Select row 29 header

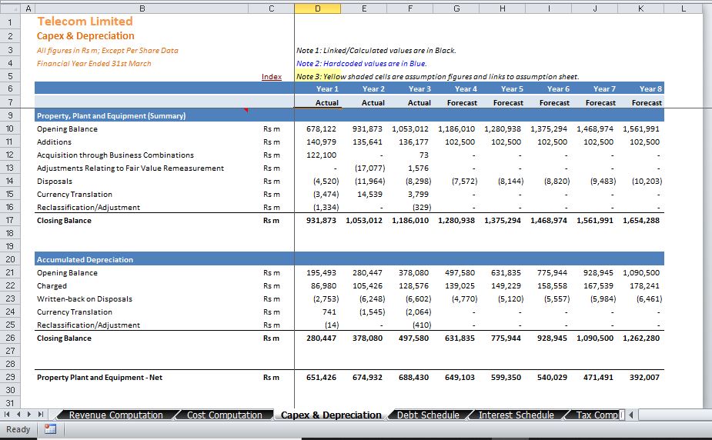coord(10,377)
